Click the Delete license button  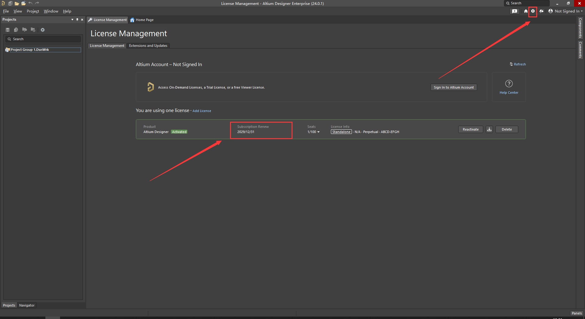point(507,129)
